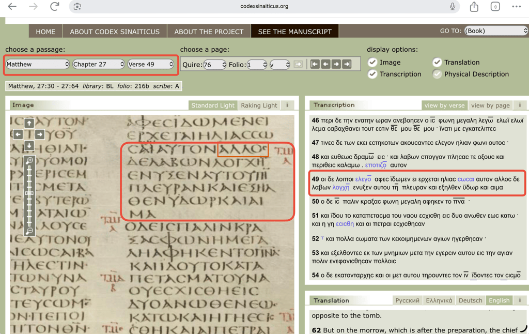Toggle the Image display option

tap(372, 62)
